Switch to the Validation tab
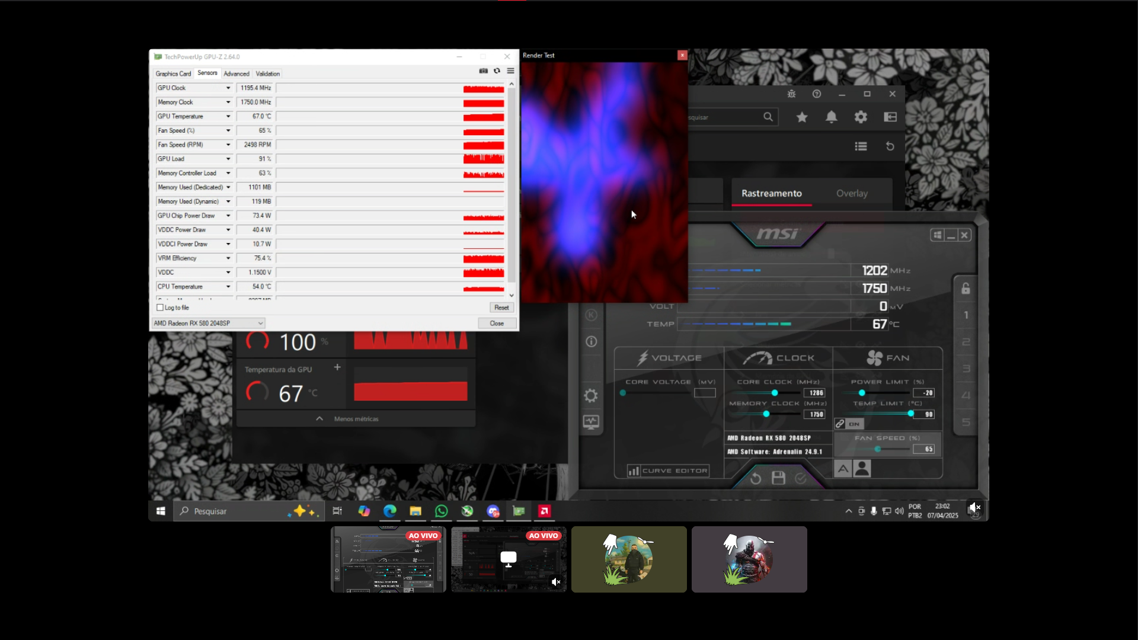Screen dimensions: 1138x640 (268, 74)
